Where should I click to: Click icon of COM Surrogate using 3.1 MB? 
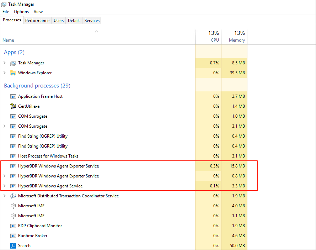(13, 126)
